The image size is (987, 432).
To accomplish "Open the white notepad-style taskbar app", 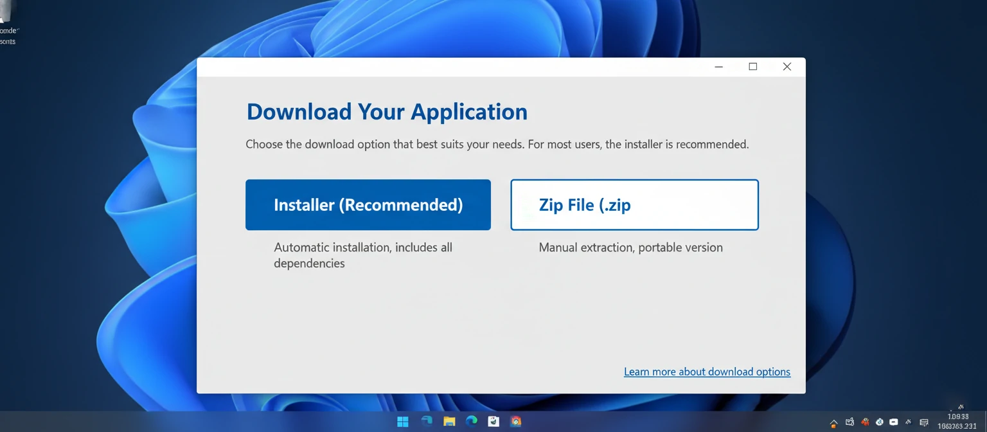I will coord(493,421).
